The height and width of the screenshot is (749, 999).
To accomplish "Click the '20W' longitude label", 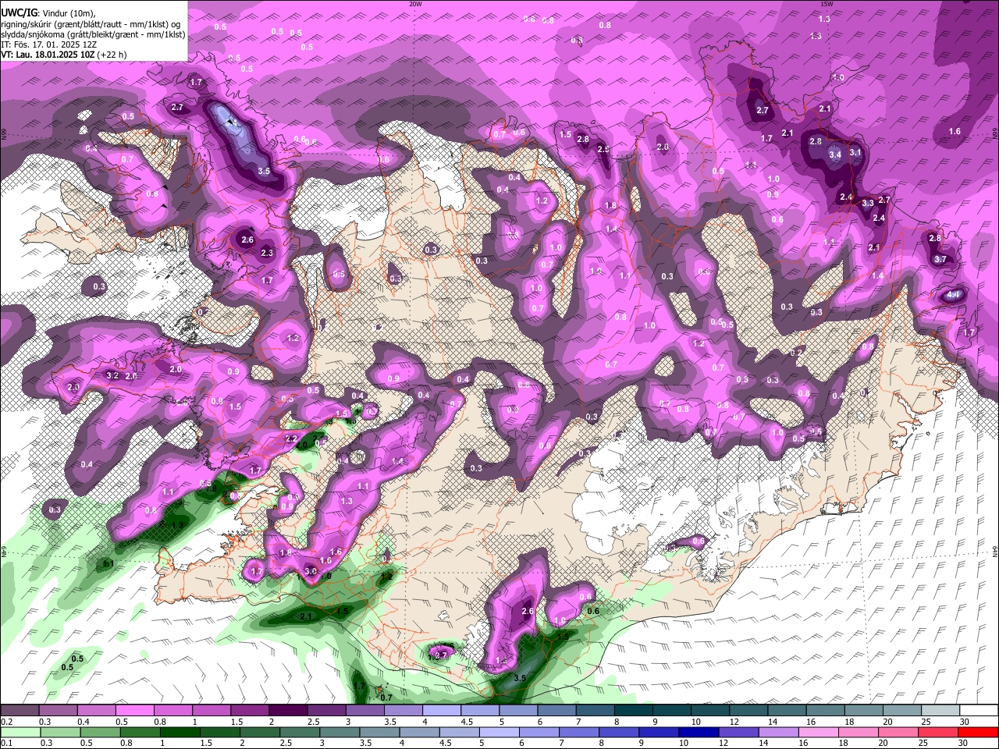I will 415,3.
